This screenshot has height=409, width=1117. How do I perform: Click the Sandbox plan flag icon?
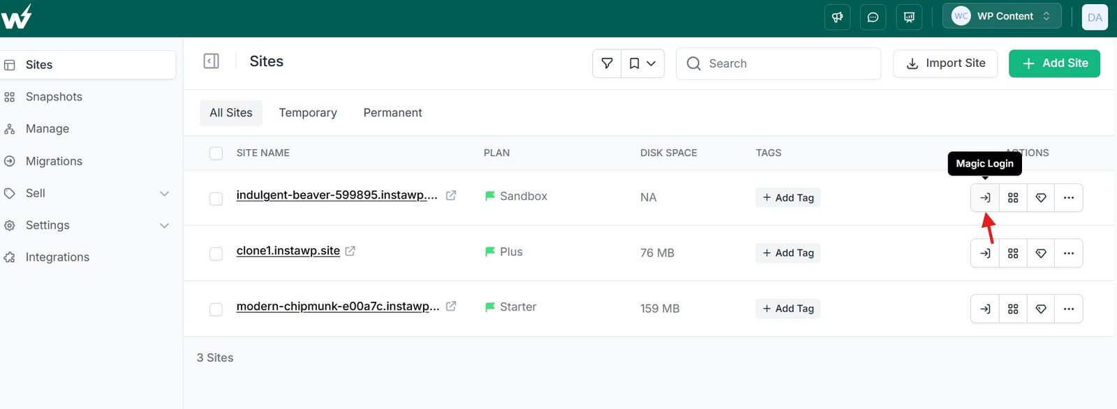pyautogui.click(x=490, y=196)
